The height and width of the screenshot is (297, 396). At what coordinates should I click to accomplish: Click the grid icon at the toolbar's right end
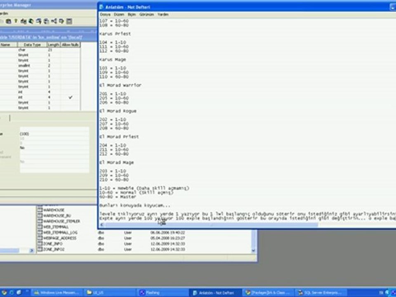click(69, 21)
